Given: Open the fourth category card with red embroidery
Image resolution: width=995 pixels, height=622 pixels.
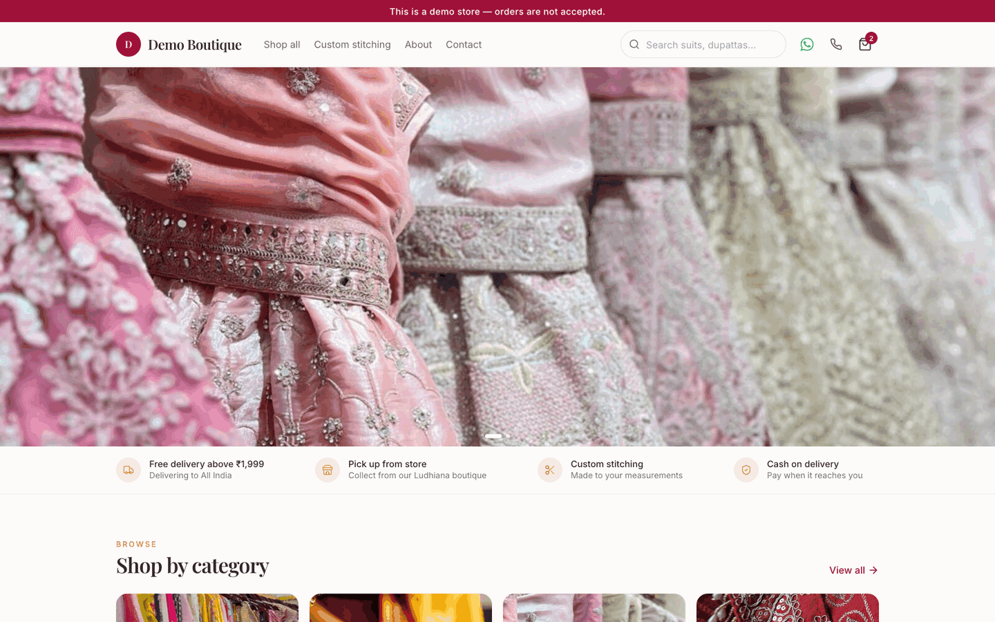Looking at the screenshot, I should point(788,607).
